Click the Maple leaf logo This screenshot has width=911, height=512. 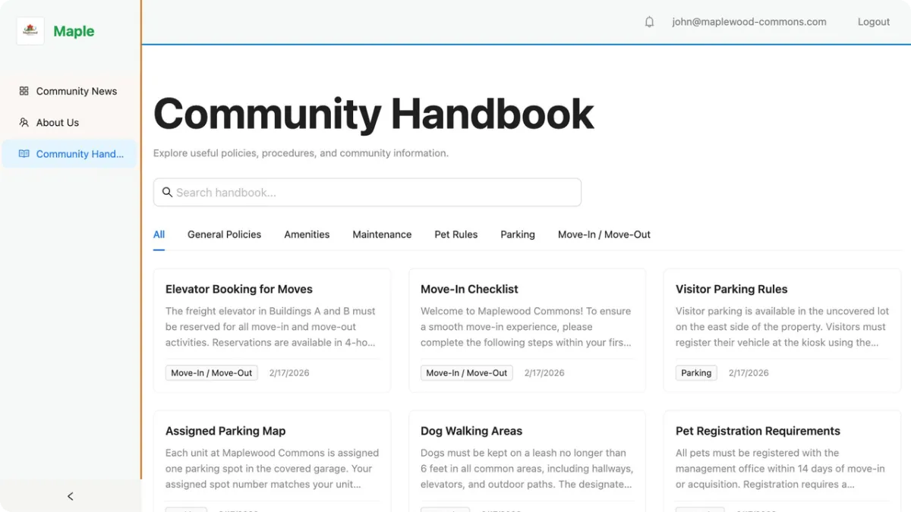[30, 31]
